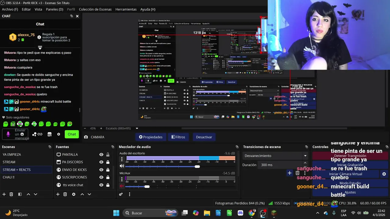The width and height of the screenshot is (390, 219).
Task: Open Propiedades for CAMARA source
Action: tap(151, 137)
